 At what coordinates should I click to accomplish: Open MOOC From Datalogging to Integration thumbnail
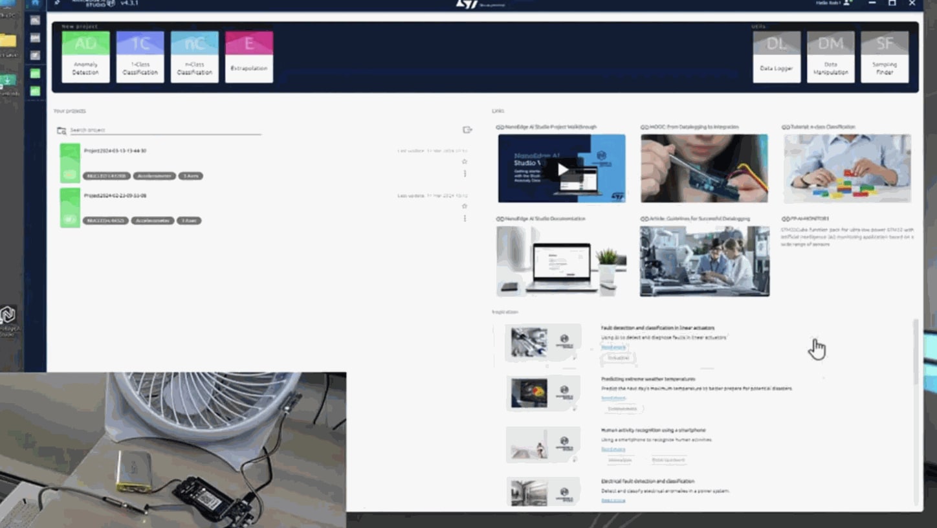pyautogui.click(x=704, y=168)
